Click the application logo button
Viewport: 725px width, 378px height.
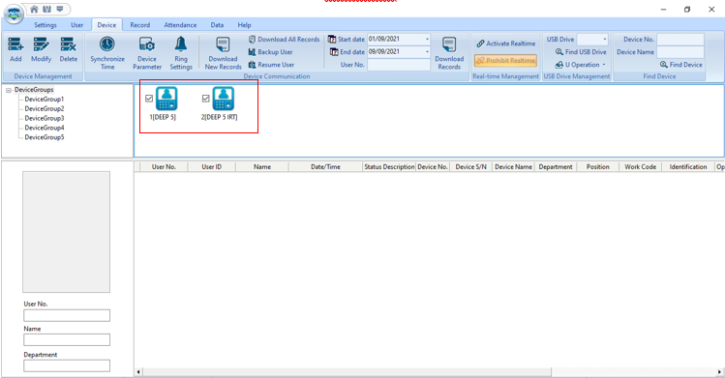click(14, 14)
